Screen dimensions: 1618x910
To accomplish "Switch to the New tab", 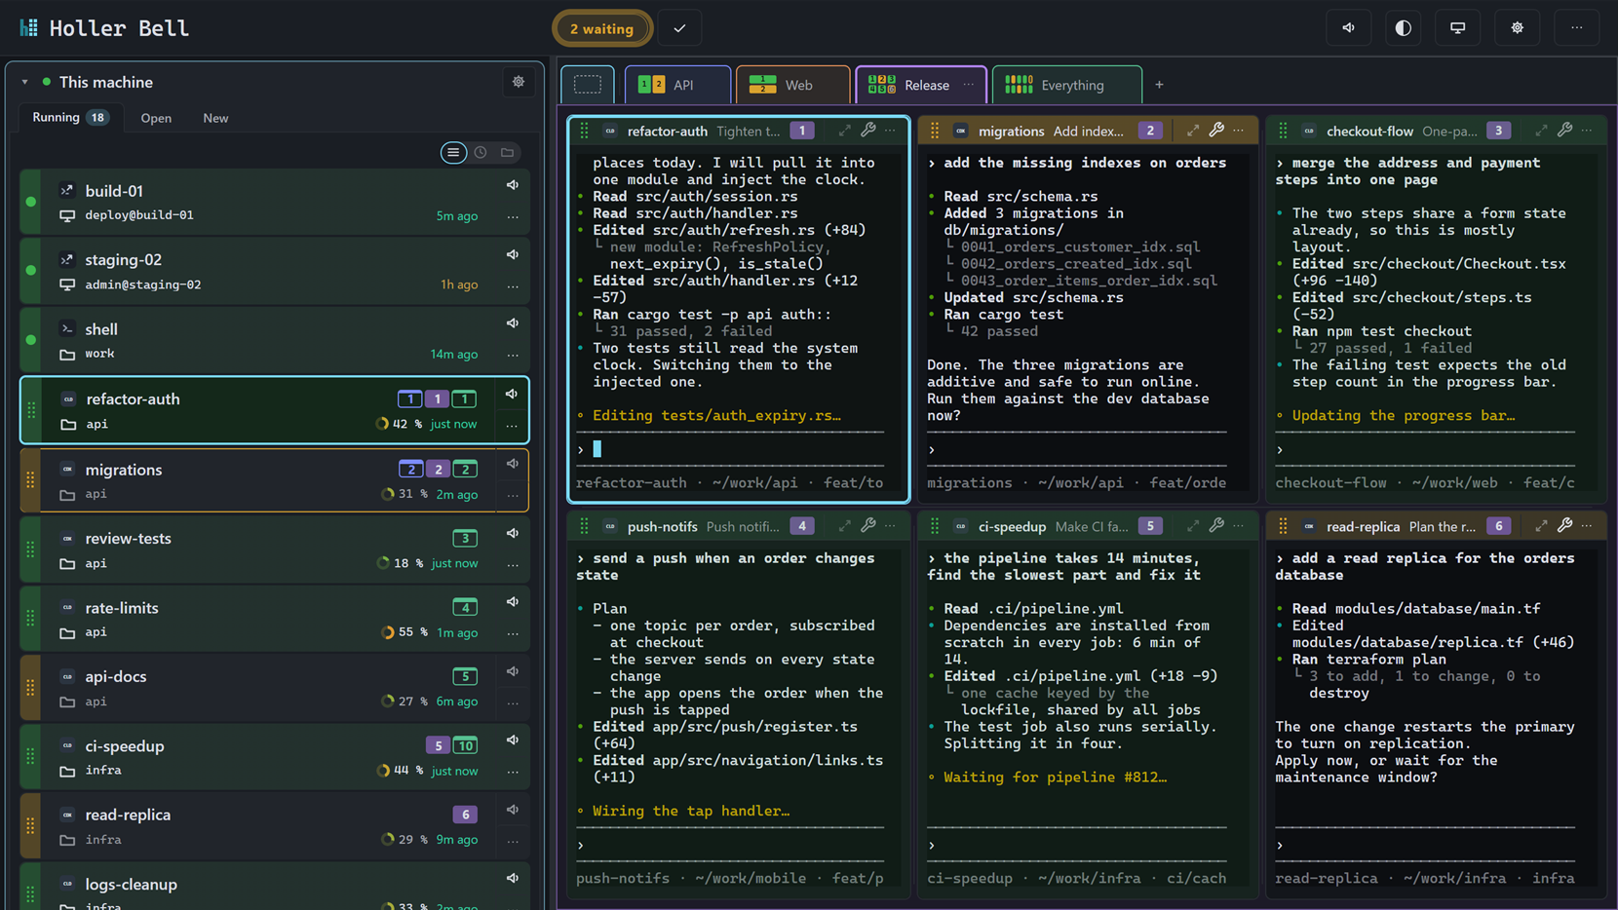I will [215, 118].
